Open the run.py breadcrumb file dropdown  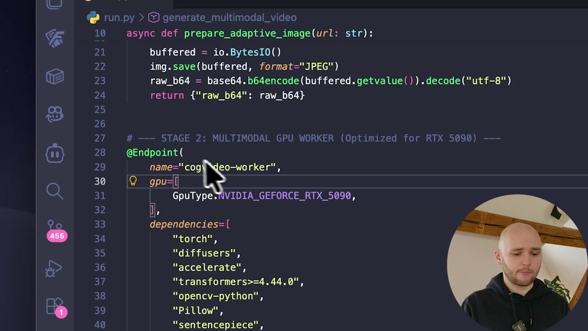click(x=119, y=17)
